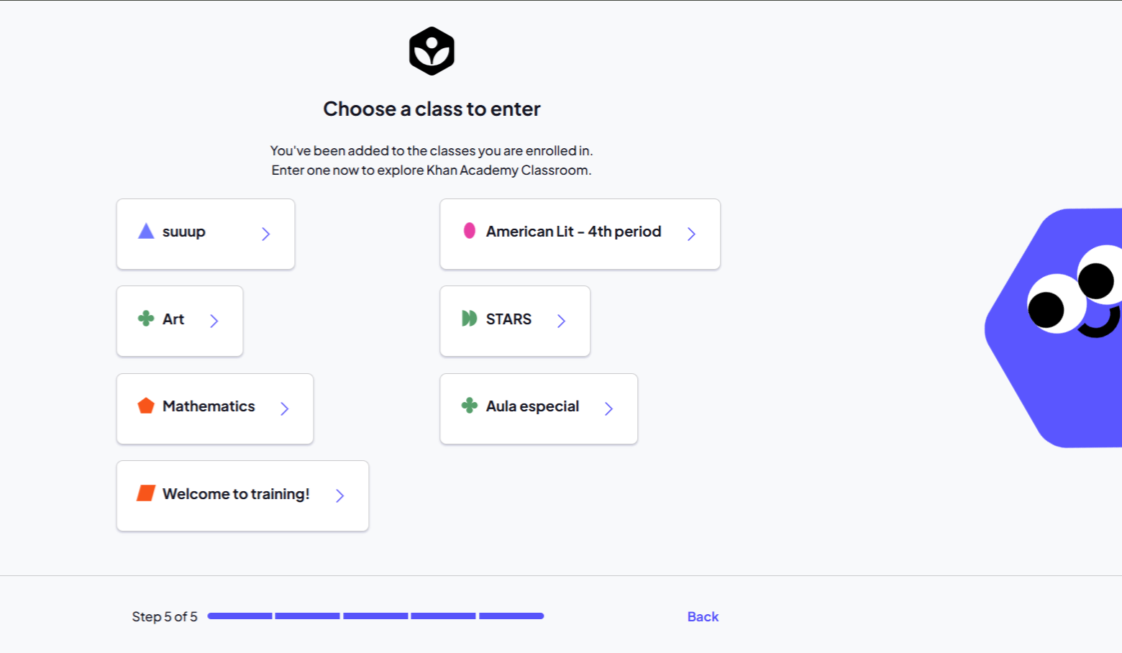Screen dimensions: 1122x653
Task: Click the Step 5 of 5 progress bar
Action: coord(375,616)
